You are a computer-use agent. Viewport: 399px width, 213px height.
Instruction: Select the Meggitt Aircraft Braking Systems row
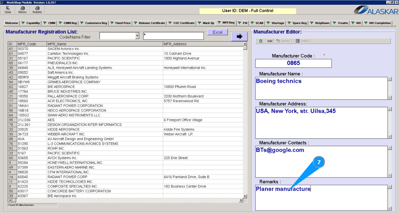tap(125, 77)
